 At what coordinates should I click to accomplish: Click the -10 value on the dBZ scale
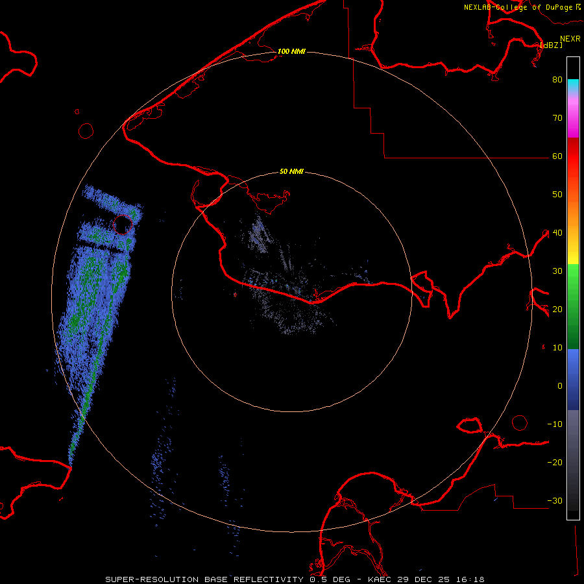click(x=555, y=424)
